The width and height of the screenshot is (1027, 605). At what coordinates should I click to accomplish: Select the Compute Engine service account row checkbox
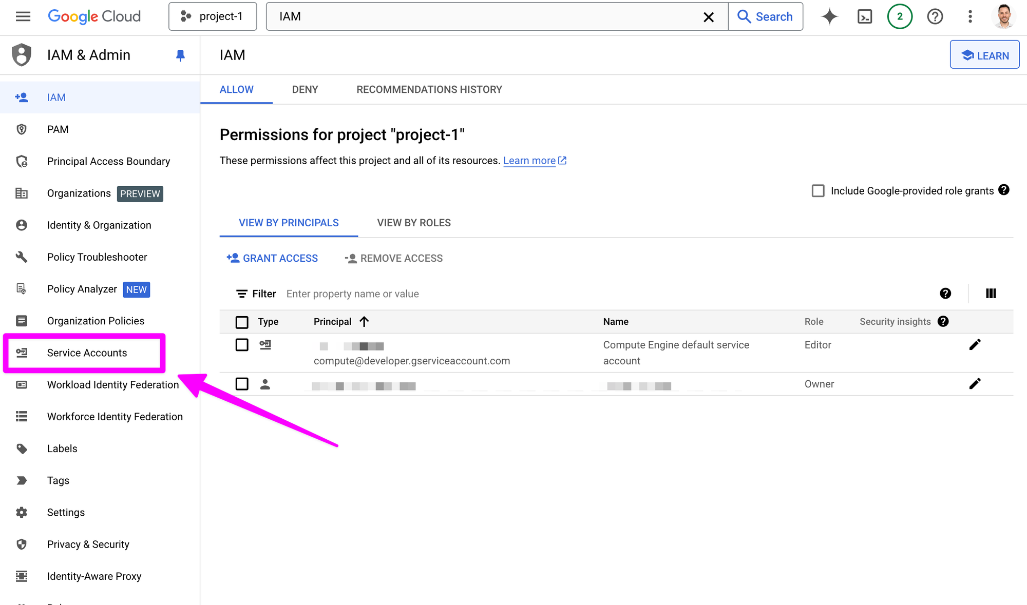click(x=242, y=345)
